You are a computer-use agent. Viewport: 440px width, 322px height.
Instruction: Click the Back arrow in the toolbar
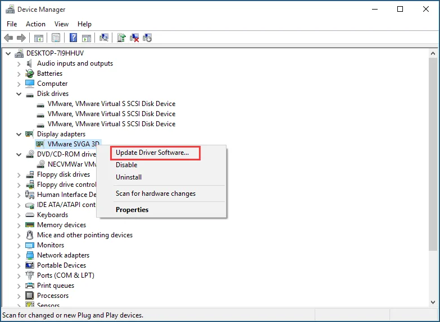click(x=8, y=38)
